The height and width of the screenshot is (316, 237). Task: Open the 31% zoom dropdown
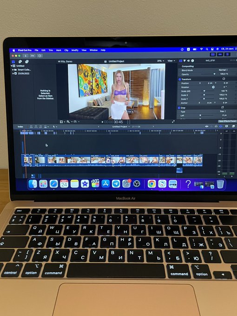(161, 61)
